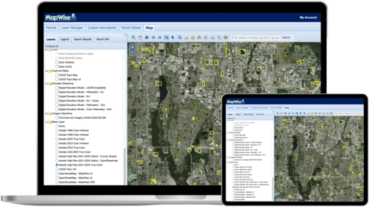Switch to the Search Results panel tab
Image resolution: width=369 pixels, height=207 pixels.
tap(83, 39)
